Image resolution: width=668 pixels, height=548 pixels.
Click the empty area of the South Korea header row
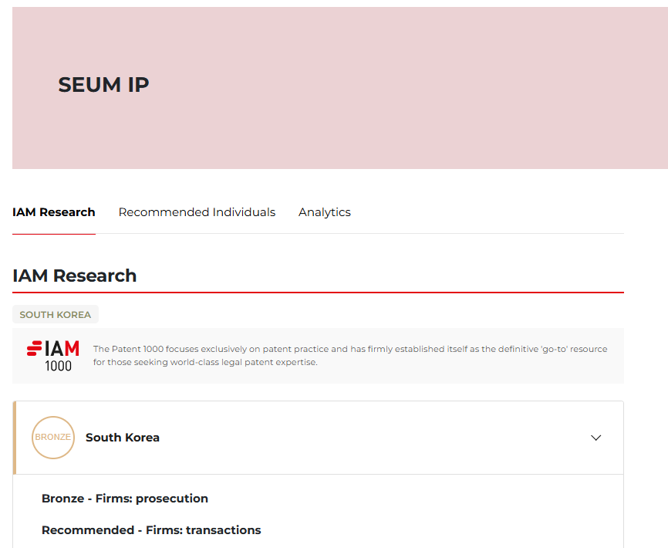[x=370, y=438]
